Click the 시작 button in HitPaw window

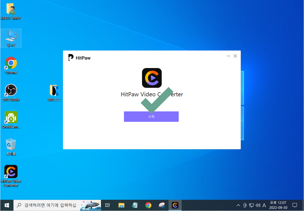(151, 117)
